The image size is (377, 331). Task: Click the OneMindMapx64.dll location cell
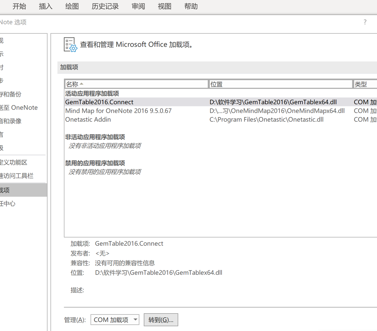[x=277, y=111]
